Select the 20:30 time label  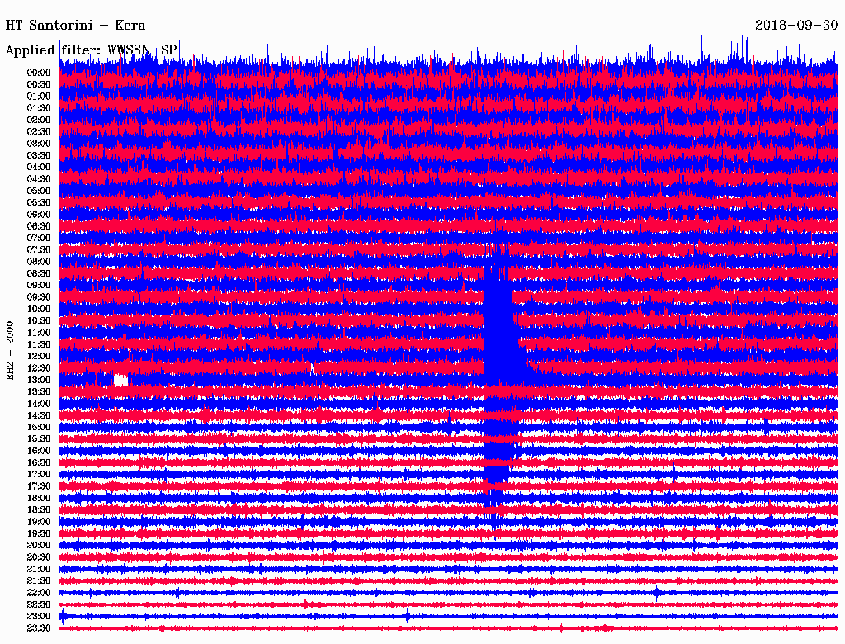tap(39, 557)
